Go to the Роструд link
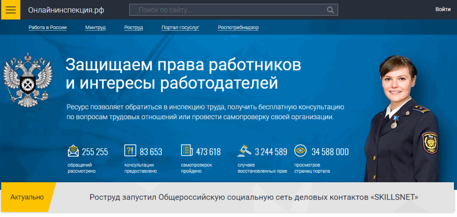457x217 pixels. point(133,28)
